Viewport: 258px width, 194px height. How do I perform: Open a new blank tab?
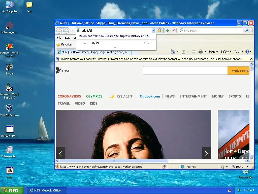click(x=135, y=53)
